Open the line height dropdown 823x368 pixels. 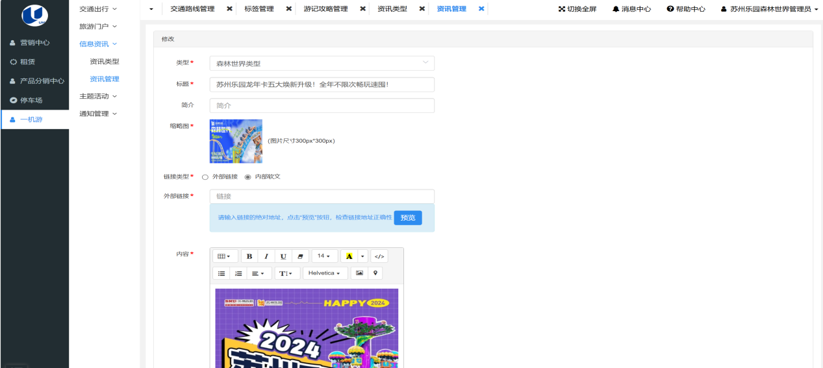pos(287,273)
